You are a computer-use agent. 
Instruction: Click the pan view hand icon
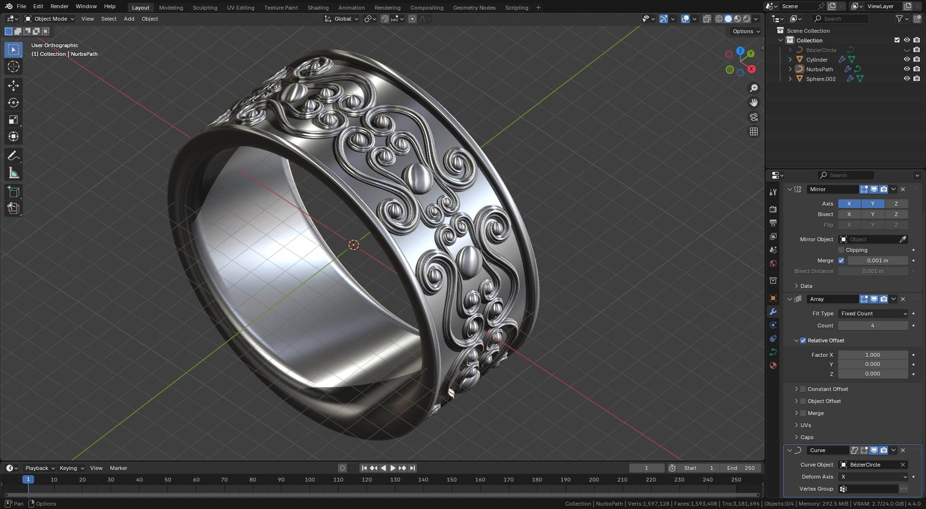[x=754, y=103]
